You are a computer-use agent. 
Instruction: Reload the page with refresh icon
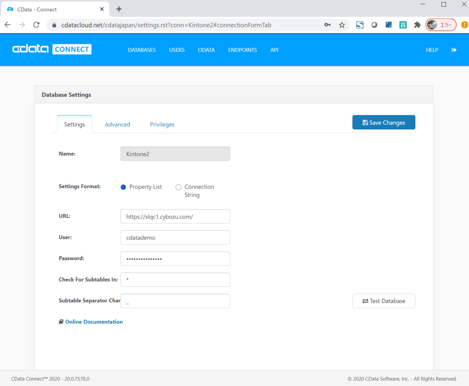(x=36, y=25)
